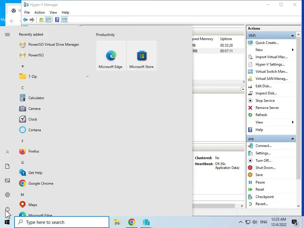Image resolution: width=304 pixels, height=228 pixels.
Task: Collapse the prp actions section
Action: tap(292, 139)
